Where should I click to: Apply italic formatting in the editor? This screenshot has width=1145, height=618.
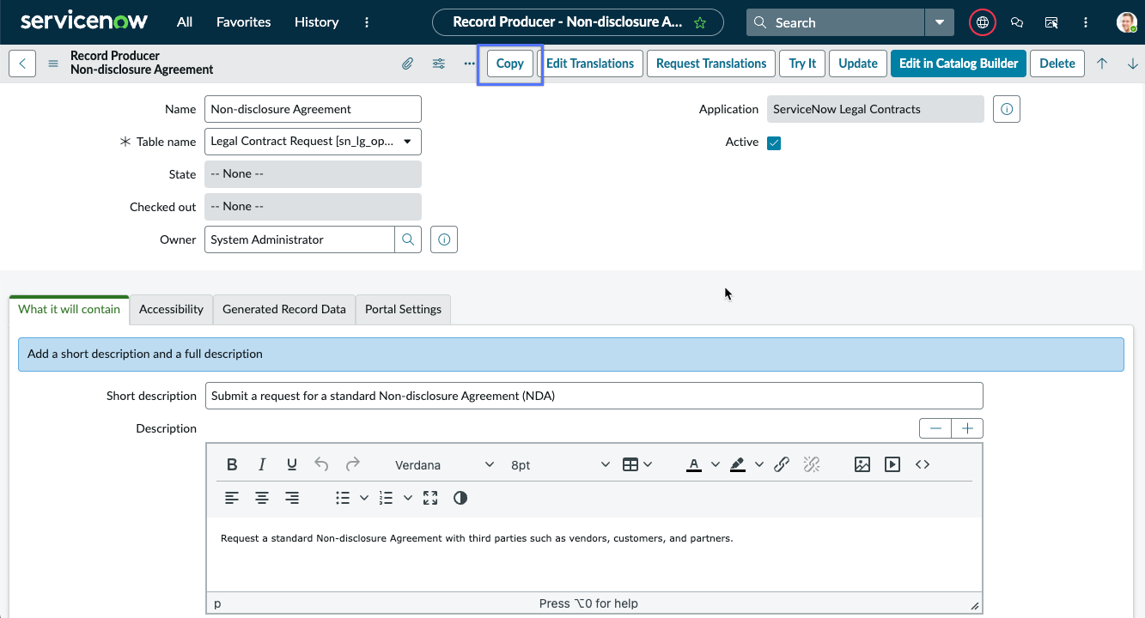[x=262, y=464]
